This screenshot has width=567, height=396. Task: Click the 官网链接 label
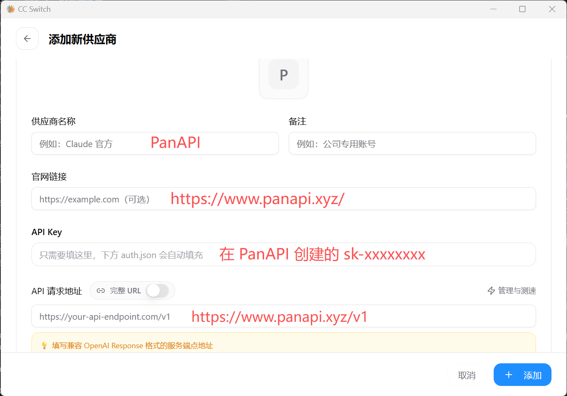49,177
